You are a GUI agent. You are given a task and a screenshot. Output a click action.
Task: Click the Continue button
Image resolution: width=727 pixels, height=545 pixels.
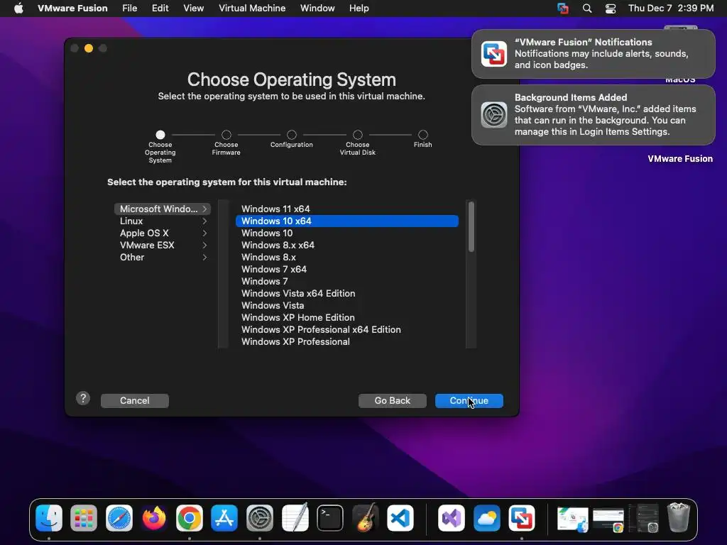(x=469, y=401)
